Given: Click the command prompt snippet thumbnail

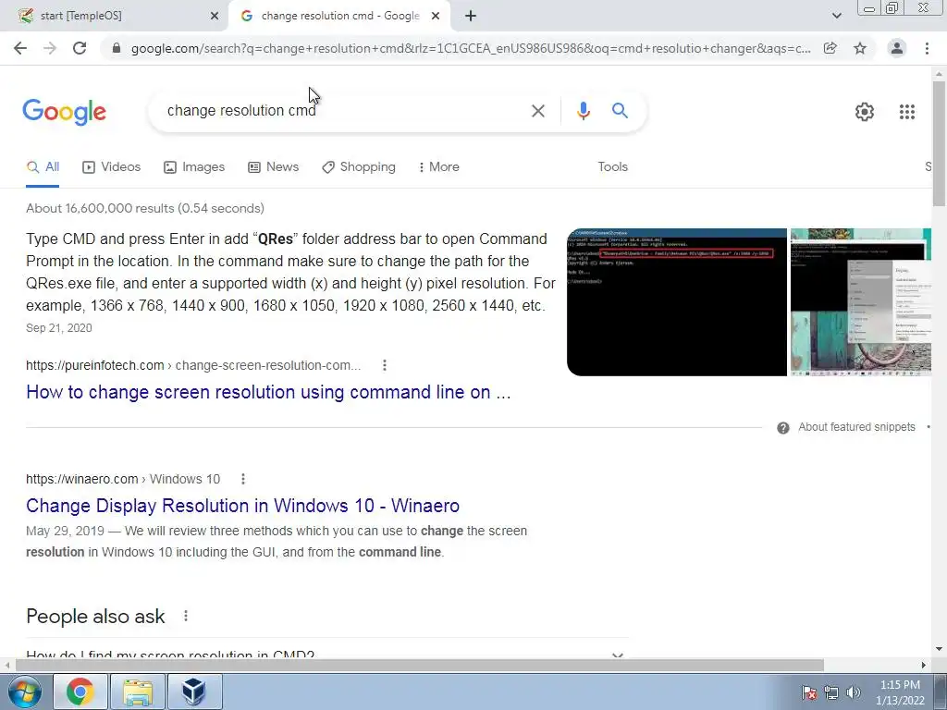Looking at the screenshot, I should [x=676, y=302].
